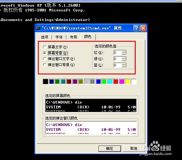Viewport: 182px width, 160px height.
Task: Close the cmd.exe properties dialog
Action: click(x=144, y=28)
